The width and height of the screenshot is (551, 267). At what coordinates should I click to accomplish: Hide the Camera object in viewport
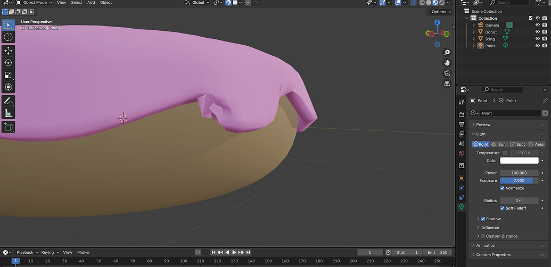click(x=537, y=25)
